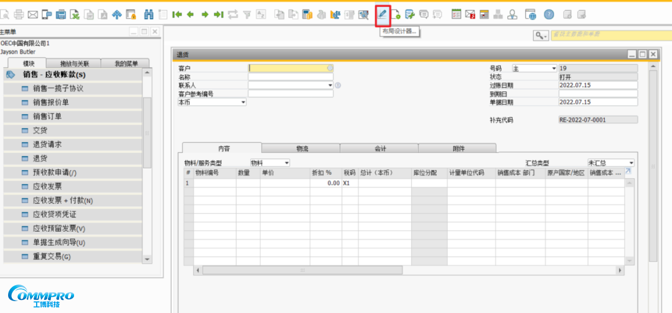Expand the 汇总类型 dropdown
672x313 pixels.
(630, 163)
